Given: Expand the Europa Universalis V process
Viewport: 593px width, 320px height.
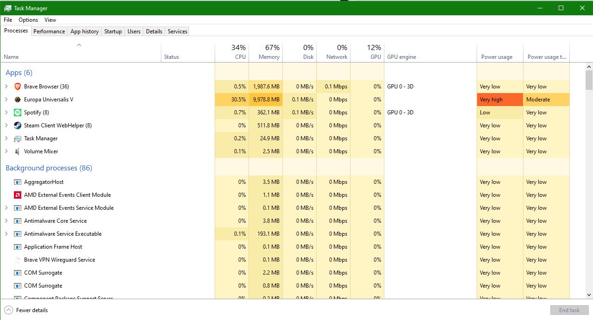Looking at the screenshot, I should 6,100.
